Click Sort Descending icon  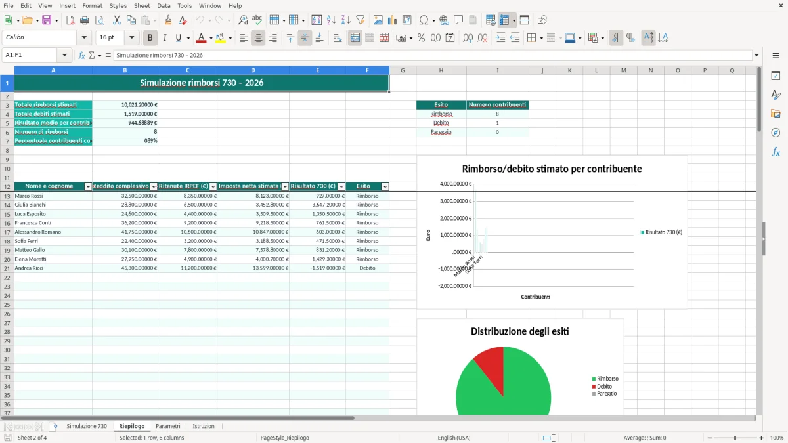pyautogui.click(x=346, y=20)
